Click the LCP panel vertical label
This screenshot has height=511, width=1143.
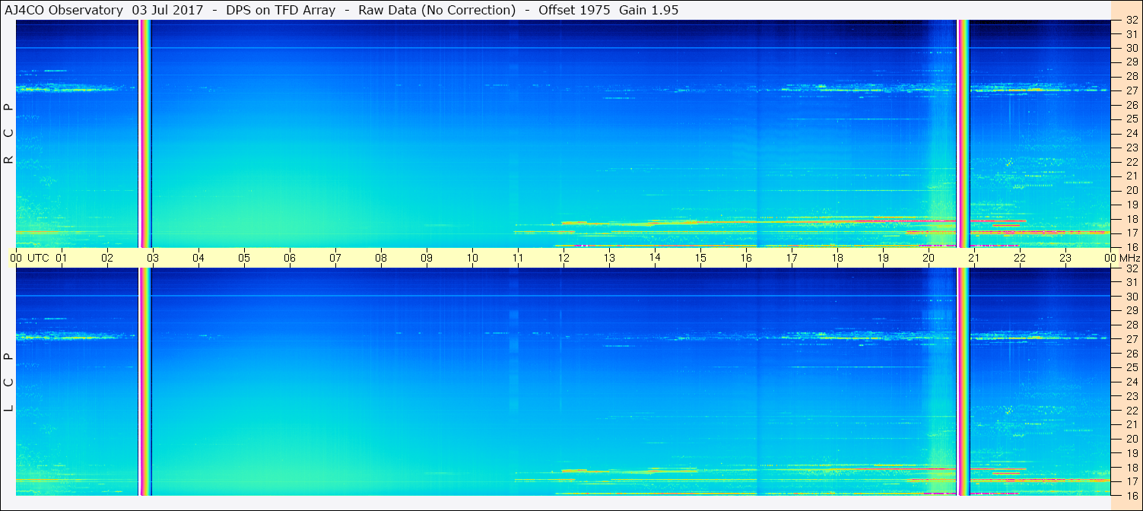coord(8,382)
